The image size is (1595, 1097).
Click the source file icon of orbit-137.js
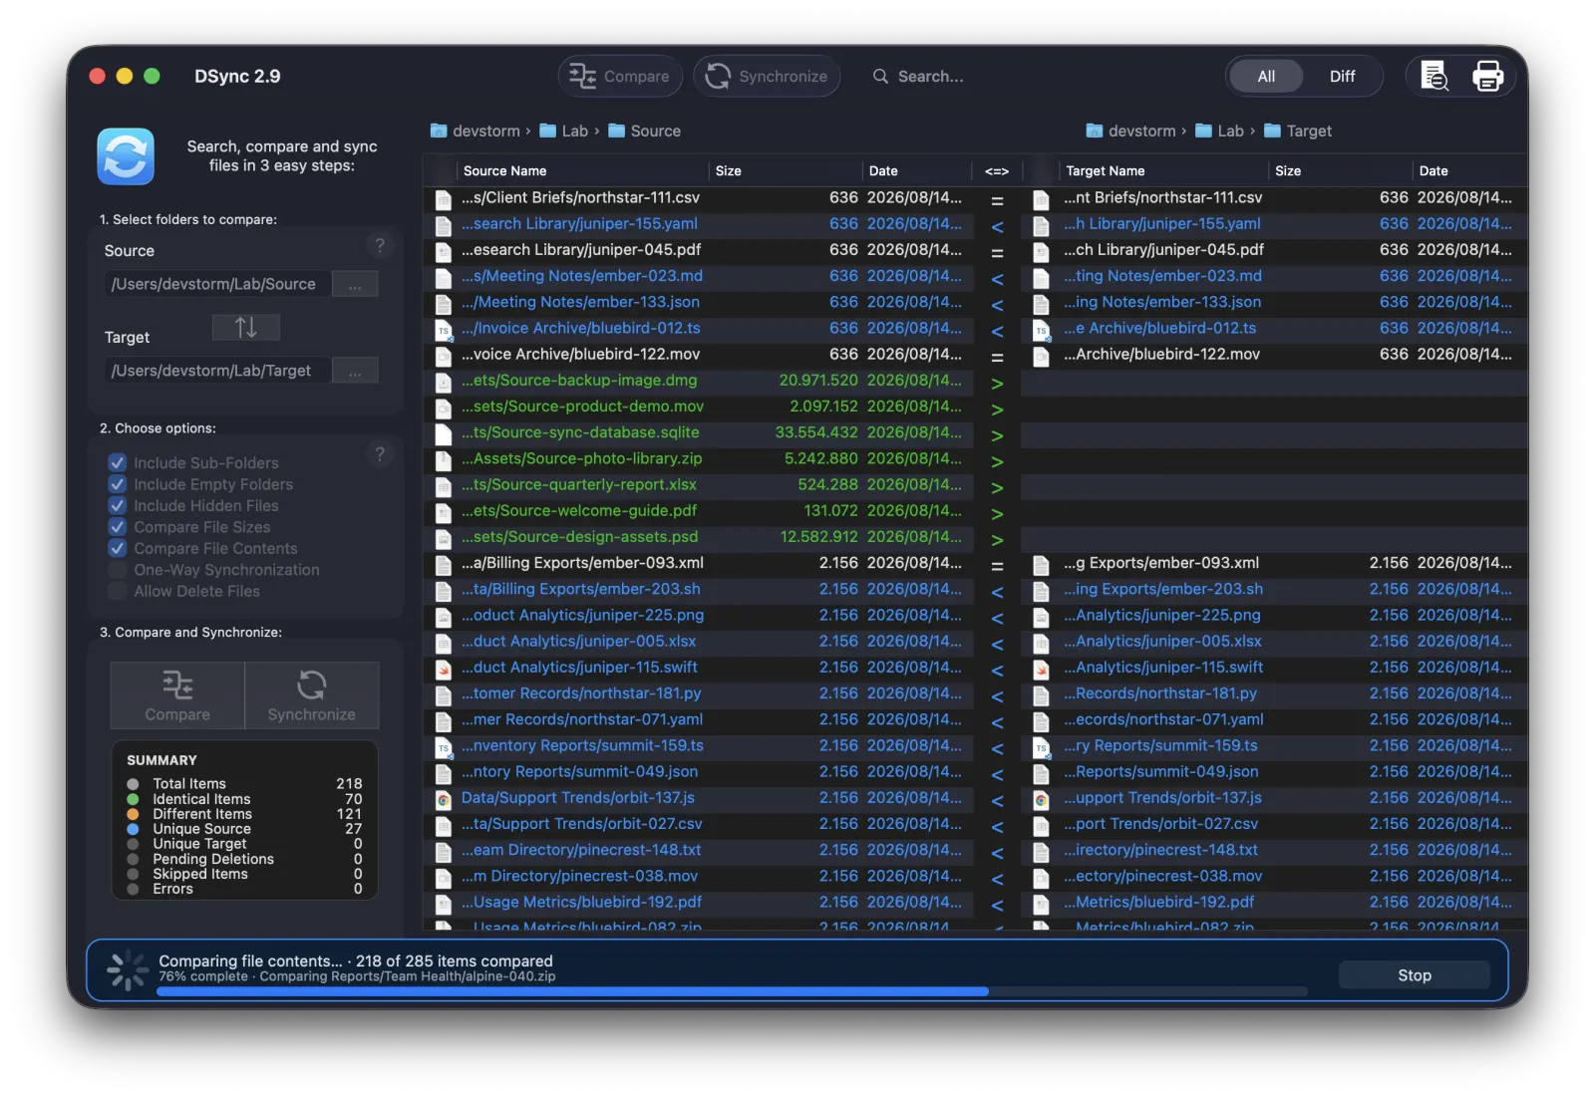coord(444,799)
